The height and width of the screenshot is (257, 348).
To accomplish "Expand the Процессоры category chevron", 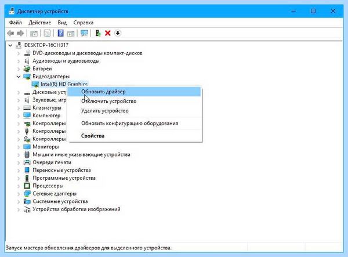I will [19, 186].
